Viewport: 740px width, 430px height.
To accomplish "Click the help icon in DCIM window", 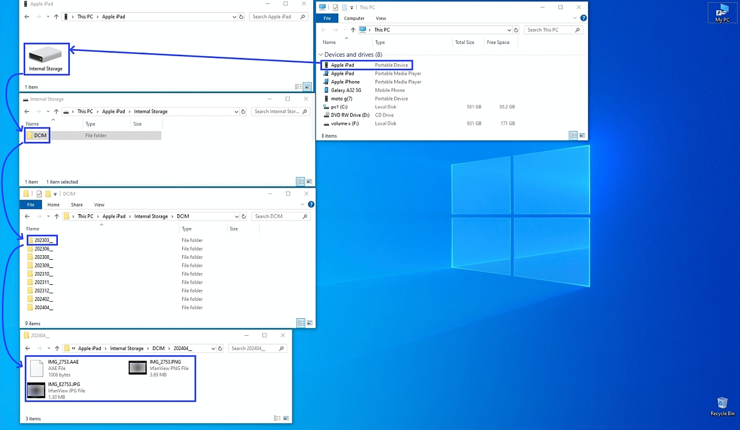I will point(311,204).
